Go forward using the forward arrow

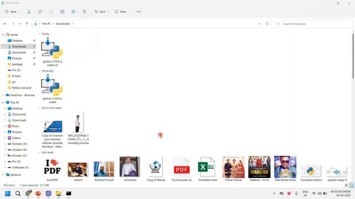tap(13, 24)
